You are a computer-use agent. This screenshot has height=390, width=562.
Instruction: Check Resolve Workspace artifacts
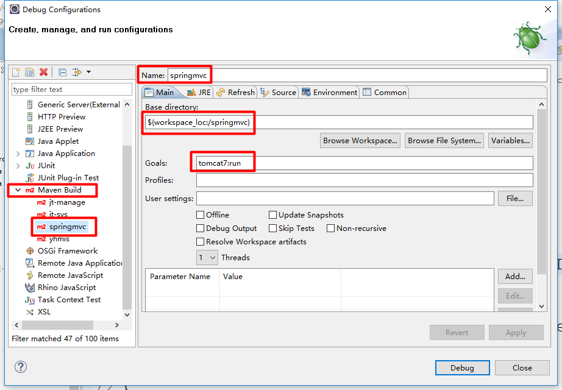pyautogui.click(x=201, y=241)
